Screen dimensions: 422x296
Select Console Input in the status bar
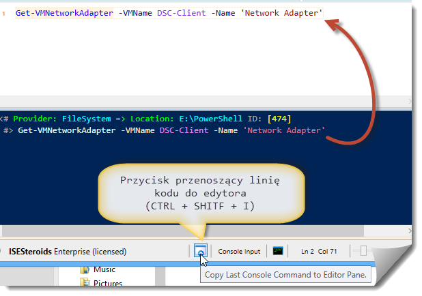[239, 252]
